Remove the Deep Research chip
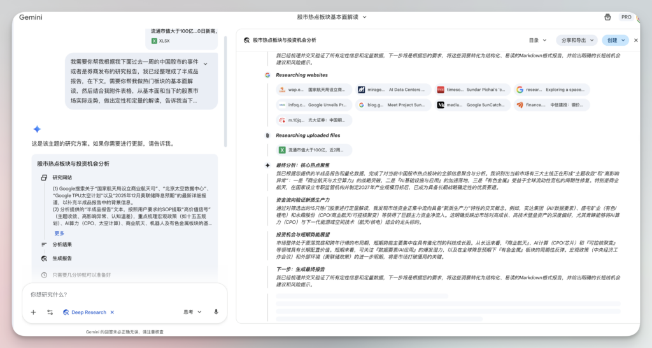Screen dimensions: 652x348 [112, 312]
